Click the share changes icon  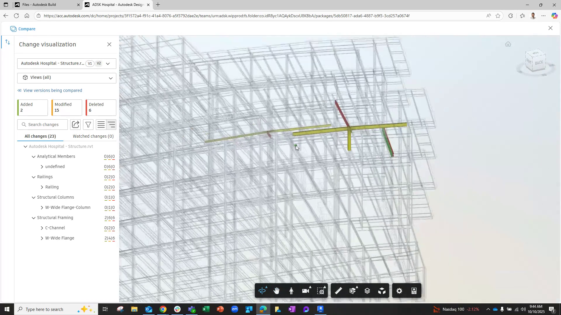(75, 125)
